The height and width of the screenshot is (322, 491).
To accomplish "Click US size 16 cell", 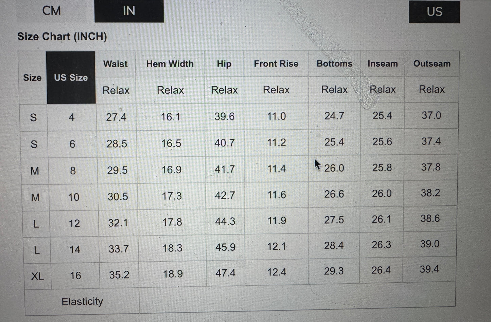I will [x=75, y=275].
